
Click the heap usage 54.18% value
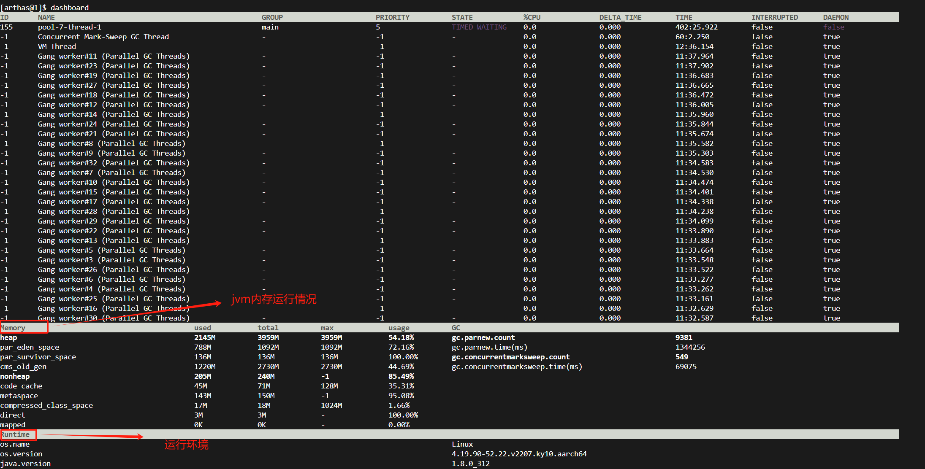[401, 337]
